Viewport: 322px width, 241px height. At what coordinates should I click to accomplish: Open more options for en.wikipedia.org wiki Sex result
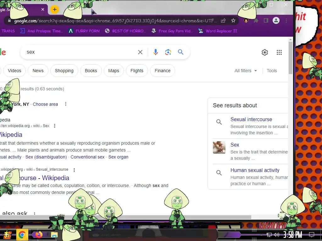[x=55, y=126]
